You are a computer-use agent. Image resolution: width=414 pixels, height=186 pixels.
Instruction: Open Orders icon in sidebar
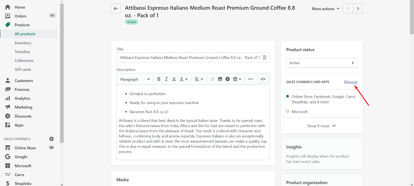(x=8, y=16)
